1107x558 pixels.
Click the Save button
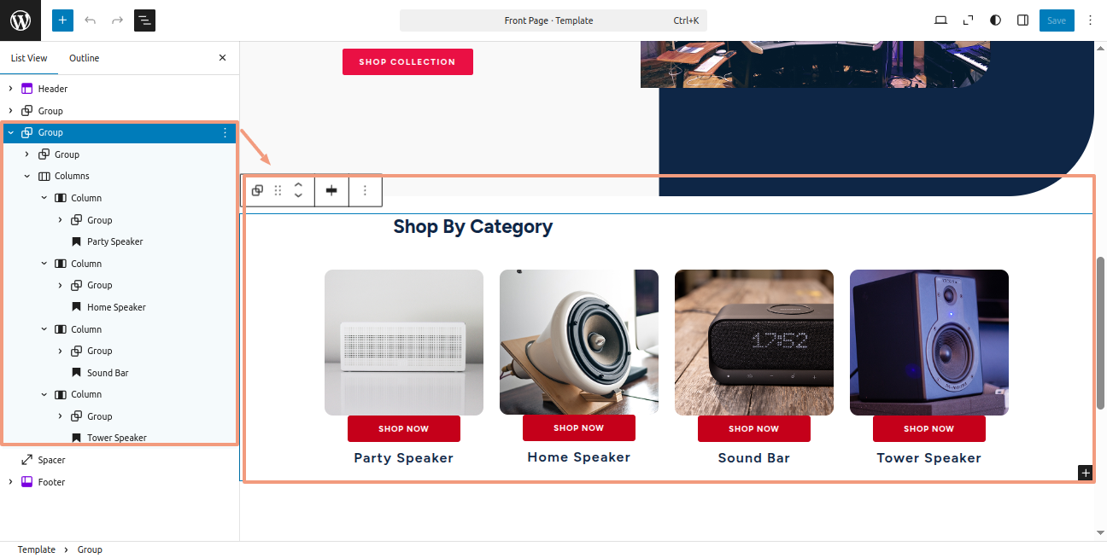1057,20
